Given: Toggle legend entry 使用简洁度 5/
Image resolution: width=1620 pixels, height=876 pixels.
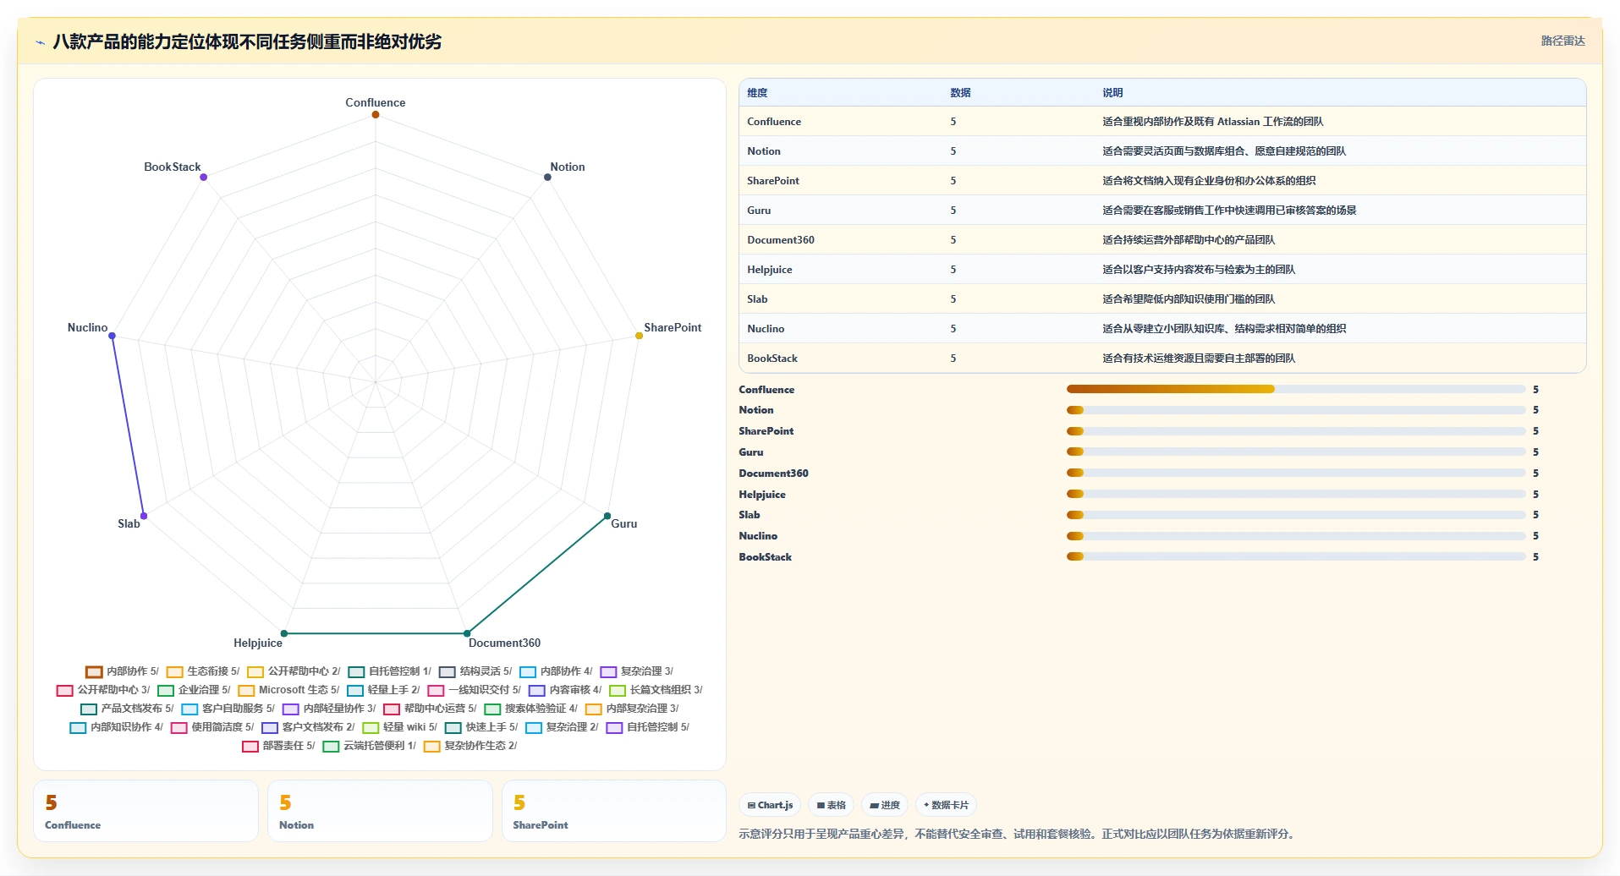Looking at the screenshot, I should tap(212, 727).
